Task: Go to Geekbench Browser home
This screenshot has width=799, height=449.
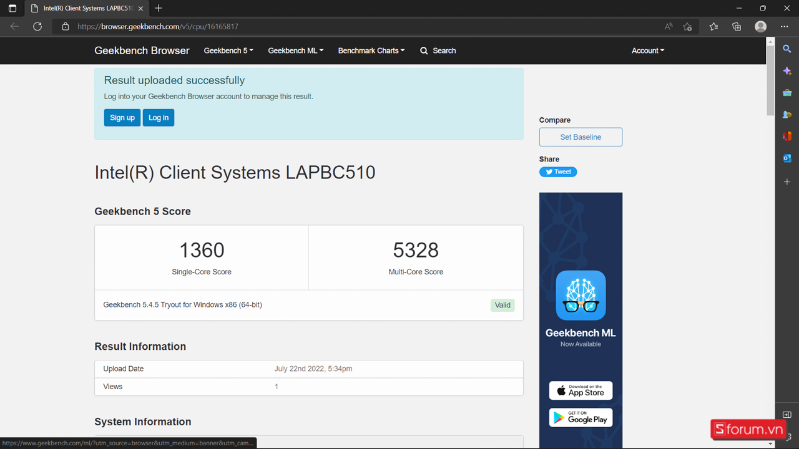Action: click(x=142, y=51)
